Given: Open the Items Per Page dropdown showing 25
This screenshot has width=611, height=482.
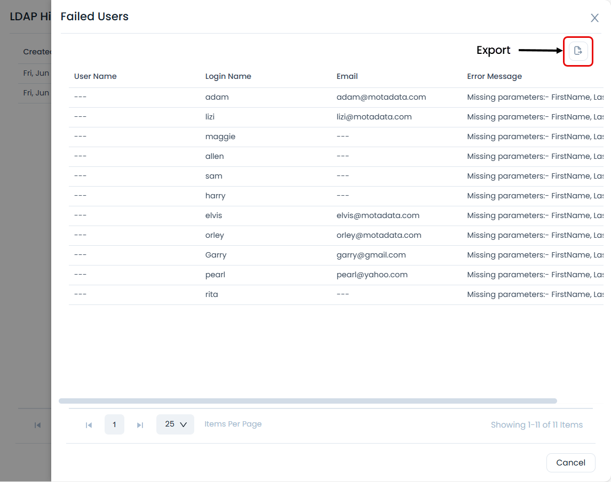Looking at the screenshot, I should point(175,424).
